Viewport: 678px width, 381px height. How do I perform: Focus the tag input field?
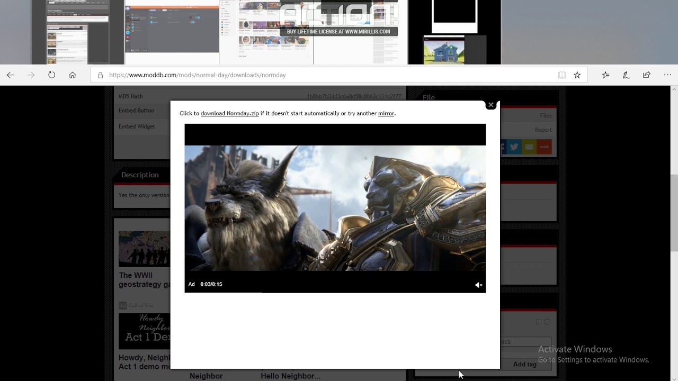click(x=525, y=342)
